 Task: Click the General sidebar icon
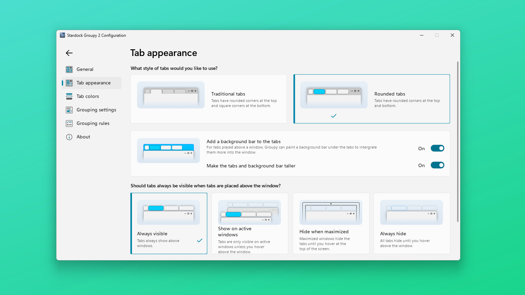(x=69, y=70)
